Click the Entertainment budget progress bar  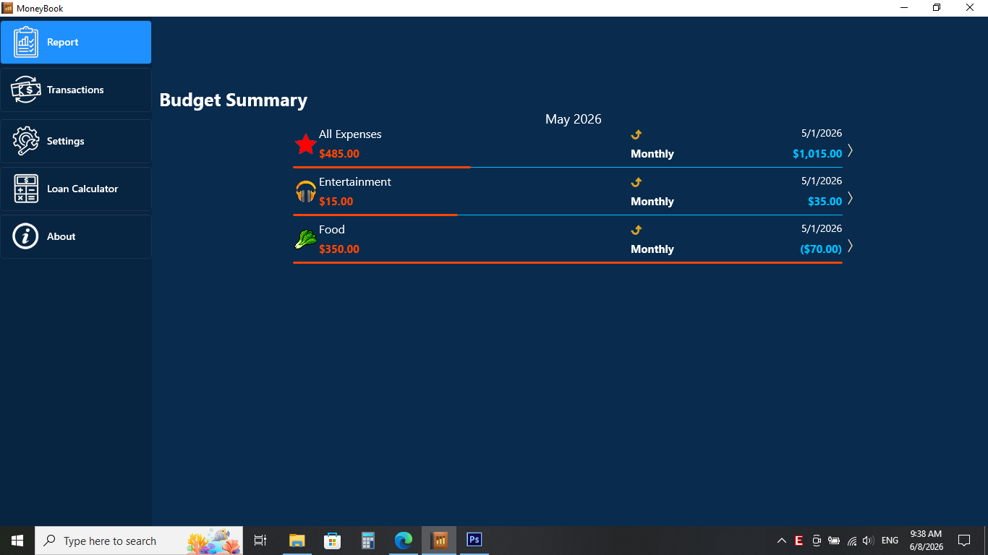click(568, 215)
